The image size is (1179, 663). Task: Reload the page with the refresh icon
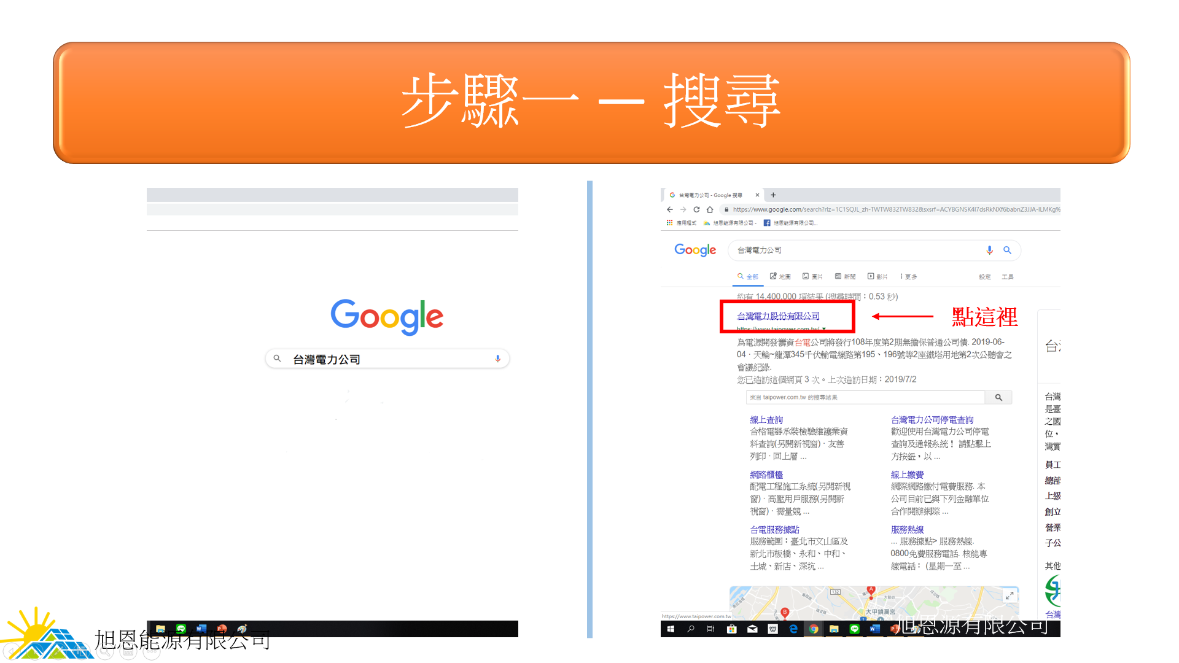point(696,209)
